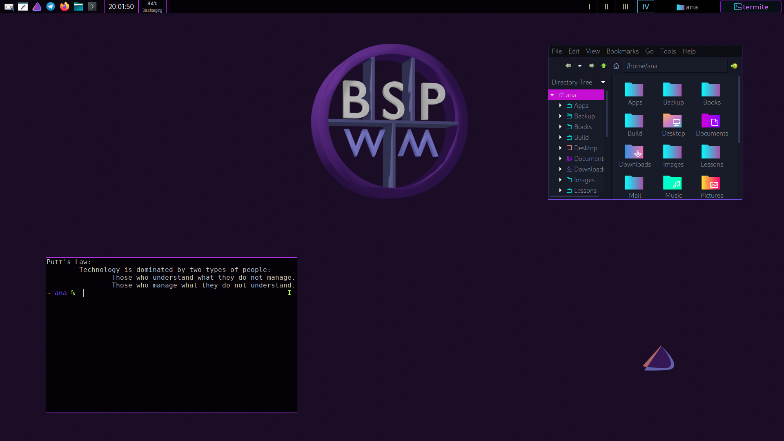The height and width of the screenshot is (441, 784).
Task: Expand the Images node in directory tree
Action: pyautogui.click(x=560, y=180)
